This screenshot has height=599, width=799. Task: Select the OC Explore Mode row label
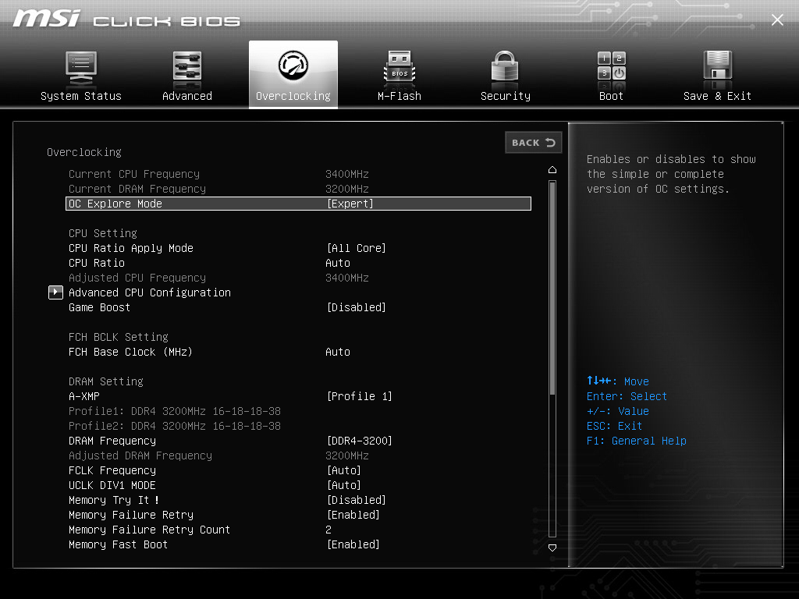coord(115,204)
